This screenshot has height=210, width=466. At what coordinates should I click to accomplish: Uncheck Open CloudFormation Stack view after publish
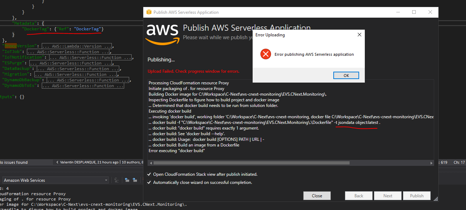click(x=149, y=174)
